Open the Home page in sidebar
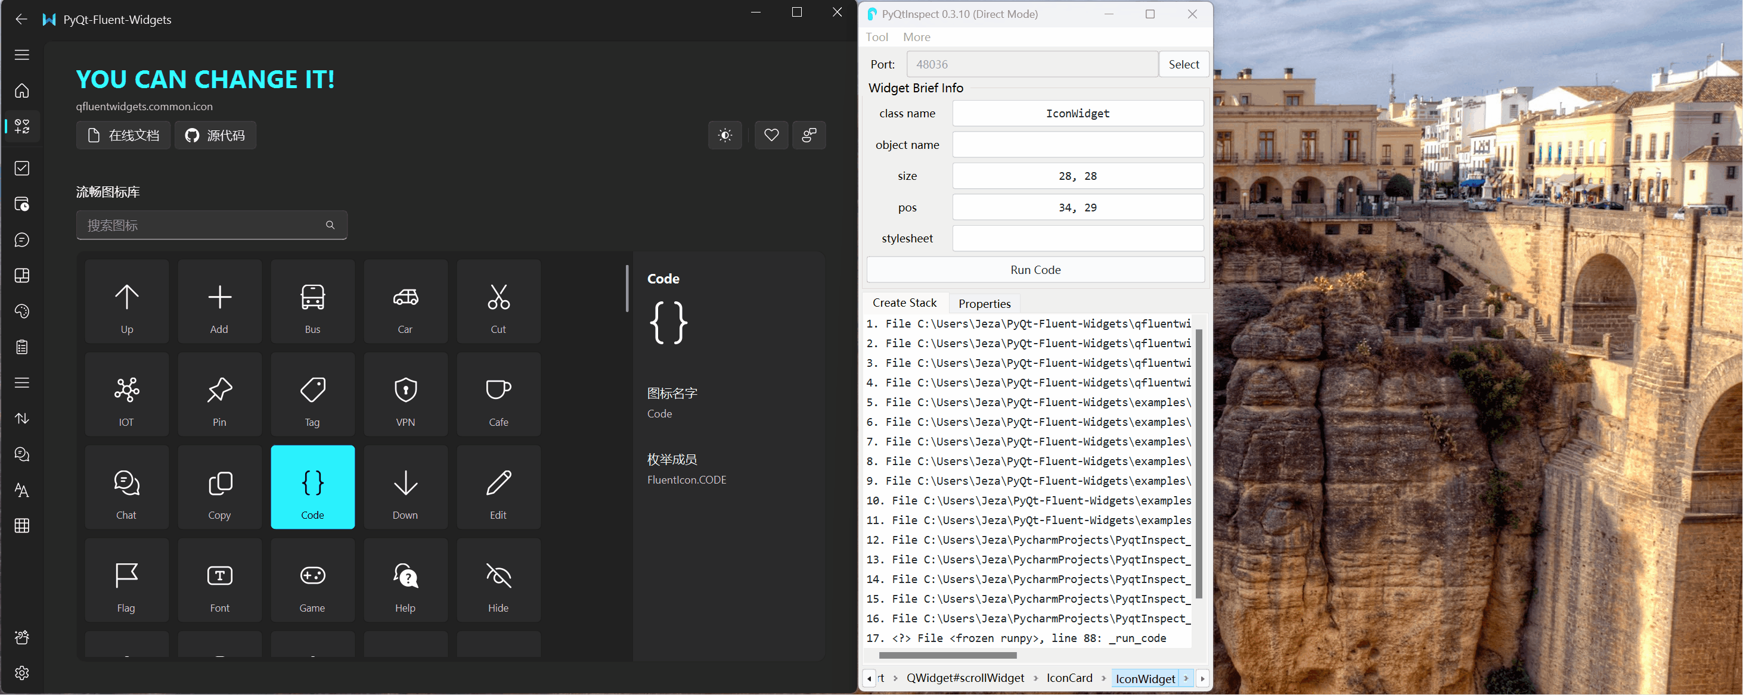 click(21, 91)
